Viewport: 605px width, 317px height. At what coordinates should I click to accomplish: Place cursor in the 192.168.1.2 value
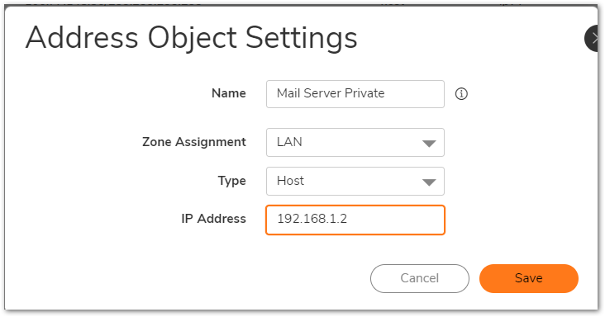click(312, 219)
